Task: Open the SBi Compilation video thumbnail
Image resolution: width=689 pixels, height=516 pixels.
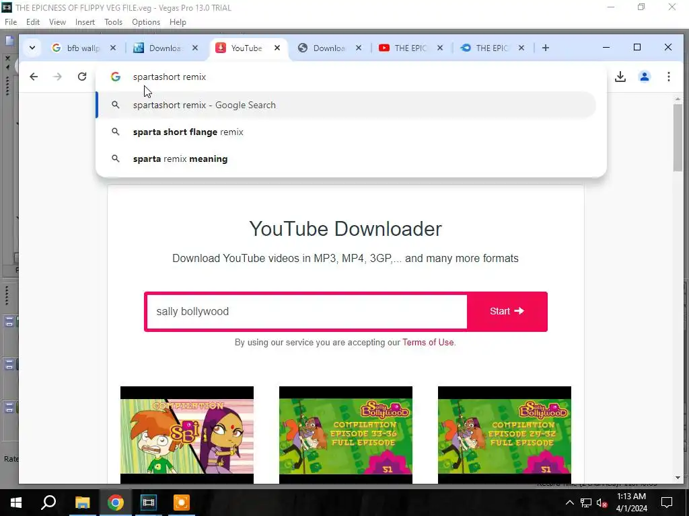Action: [187, 435]
